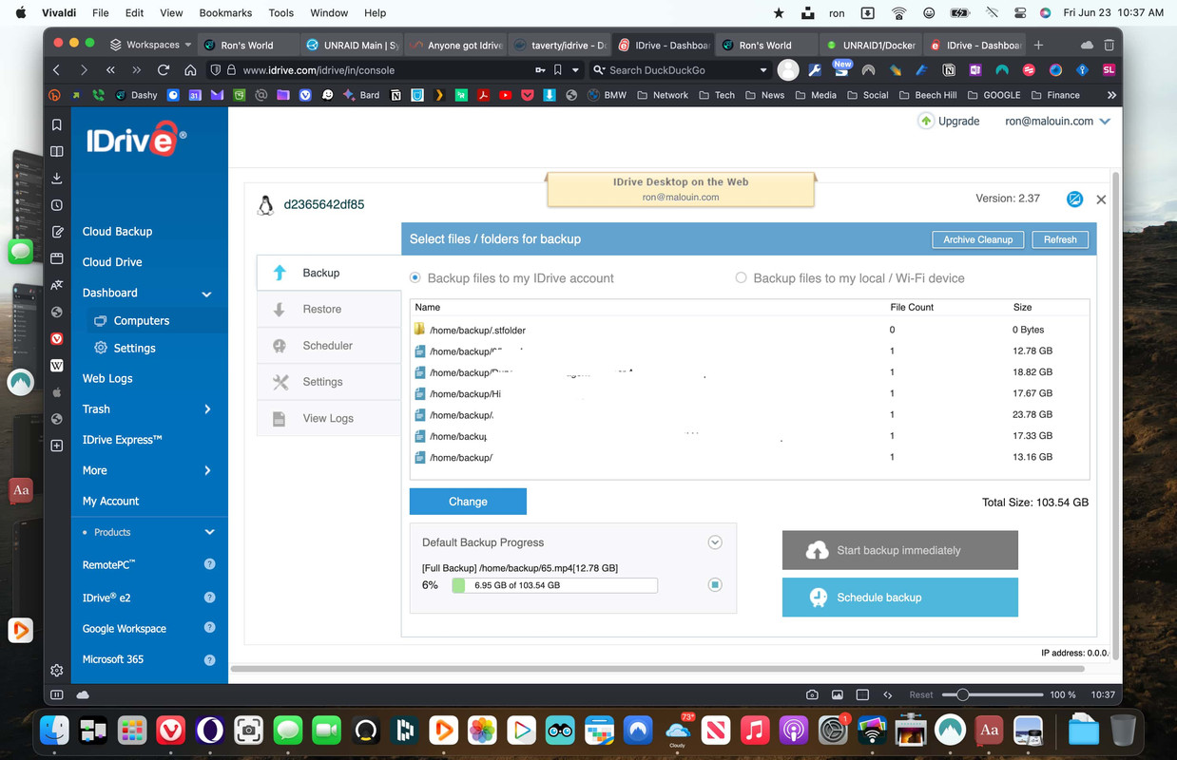Collapse the Dashboard section in the sidebar
Screen dimensions: 1177x760
tap(206, 294)
